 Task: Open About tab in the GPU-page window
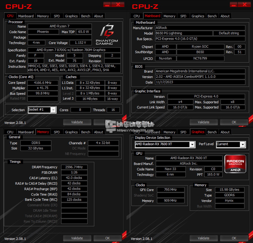pyautogui.click(x=225, y=132)
